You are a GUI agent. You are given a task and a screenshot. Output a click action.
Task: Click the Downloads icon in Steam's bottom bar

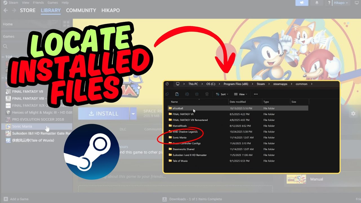(165, 199)
